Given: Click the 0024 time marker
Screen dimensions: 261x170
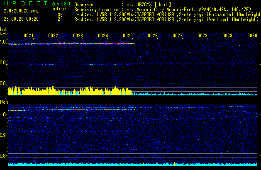Looking at the screenshot, I should pyautogui.click(x=103, y=36).
